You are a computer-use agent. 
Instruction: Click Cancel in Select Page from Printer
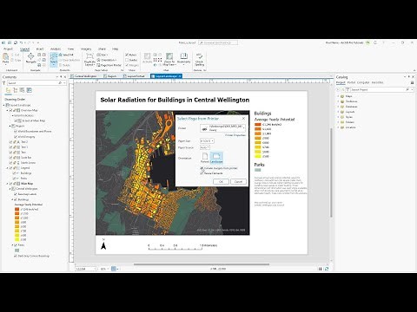(x=238, y=182)
